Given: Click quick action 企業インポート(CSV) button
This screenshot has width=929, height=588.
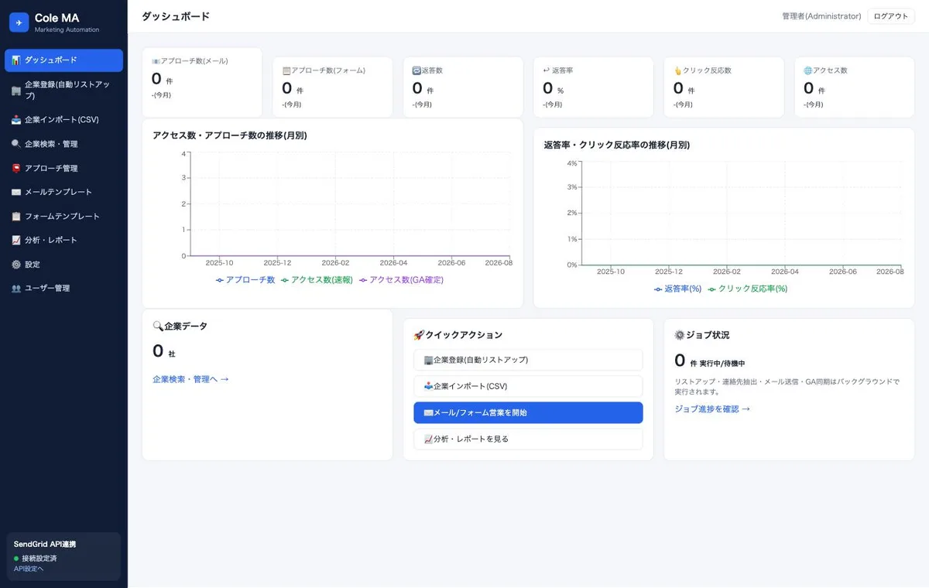Looking at the screenshot, I should pos(528,386).
